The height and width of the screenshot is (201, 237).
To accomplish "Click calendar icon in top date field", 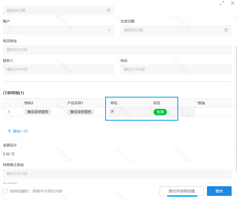I will coord(109,10).
